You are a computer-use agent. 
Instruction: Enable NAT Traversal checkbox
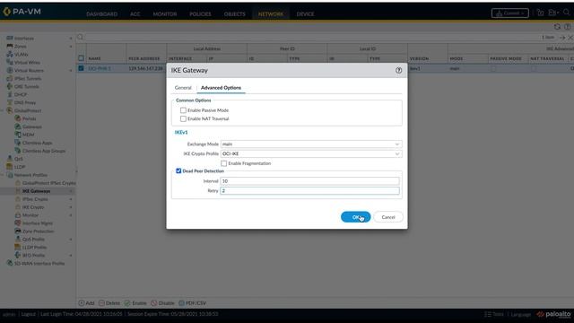[x=183, y=118]
